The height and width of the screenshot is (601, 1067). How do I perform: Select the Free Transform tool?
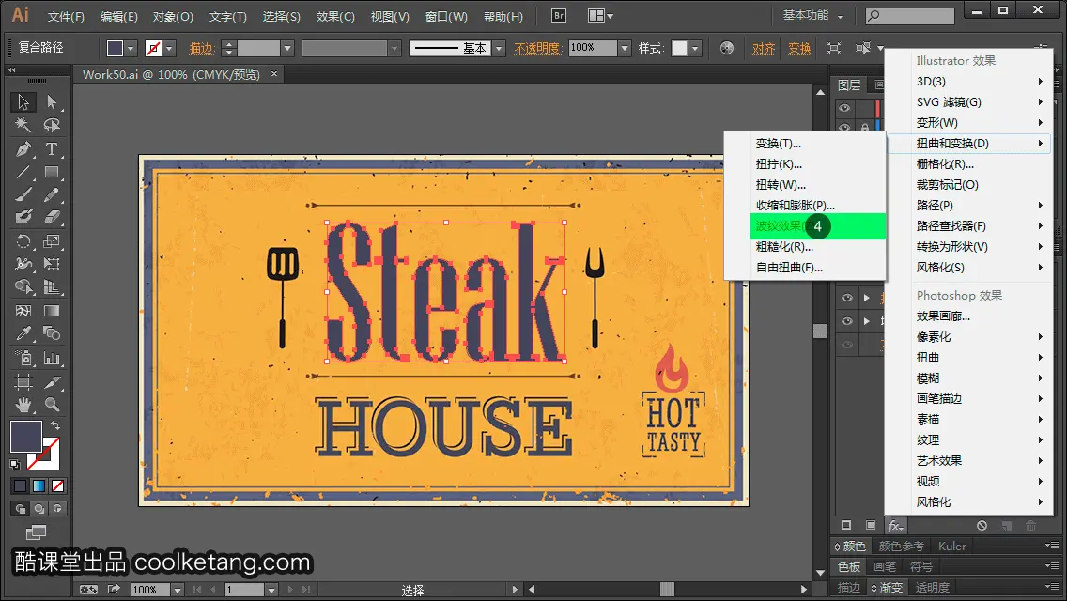pyautogui.click(x=52, y=263)
